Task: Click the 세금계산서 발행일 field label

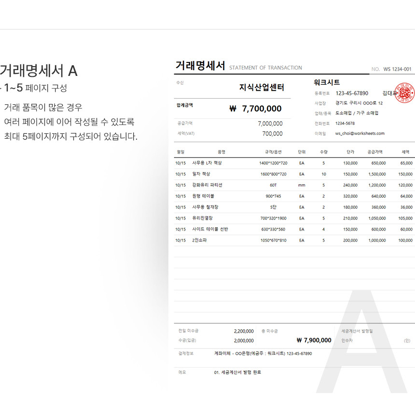Action: coord(357,331)
